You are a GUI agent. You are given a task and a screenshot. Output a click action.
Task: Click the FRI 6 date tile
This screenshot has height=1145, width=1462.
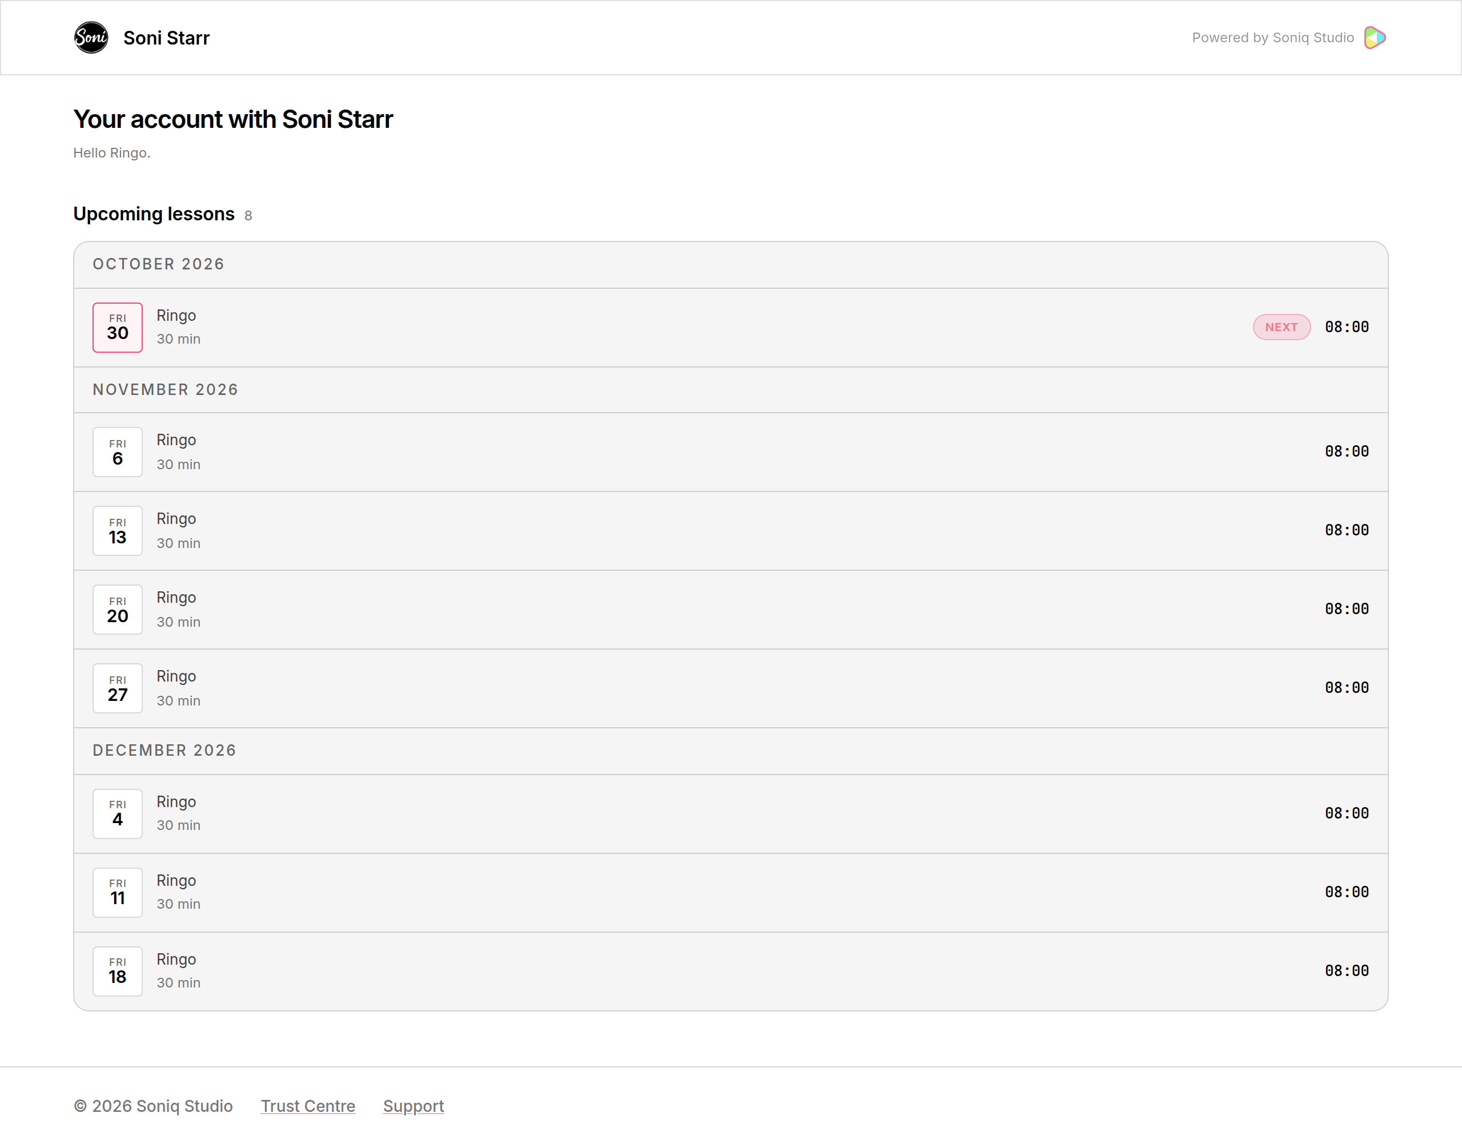[x=118, y=452]
